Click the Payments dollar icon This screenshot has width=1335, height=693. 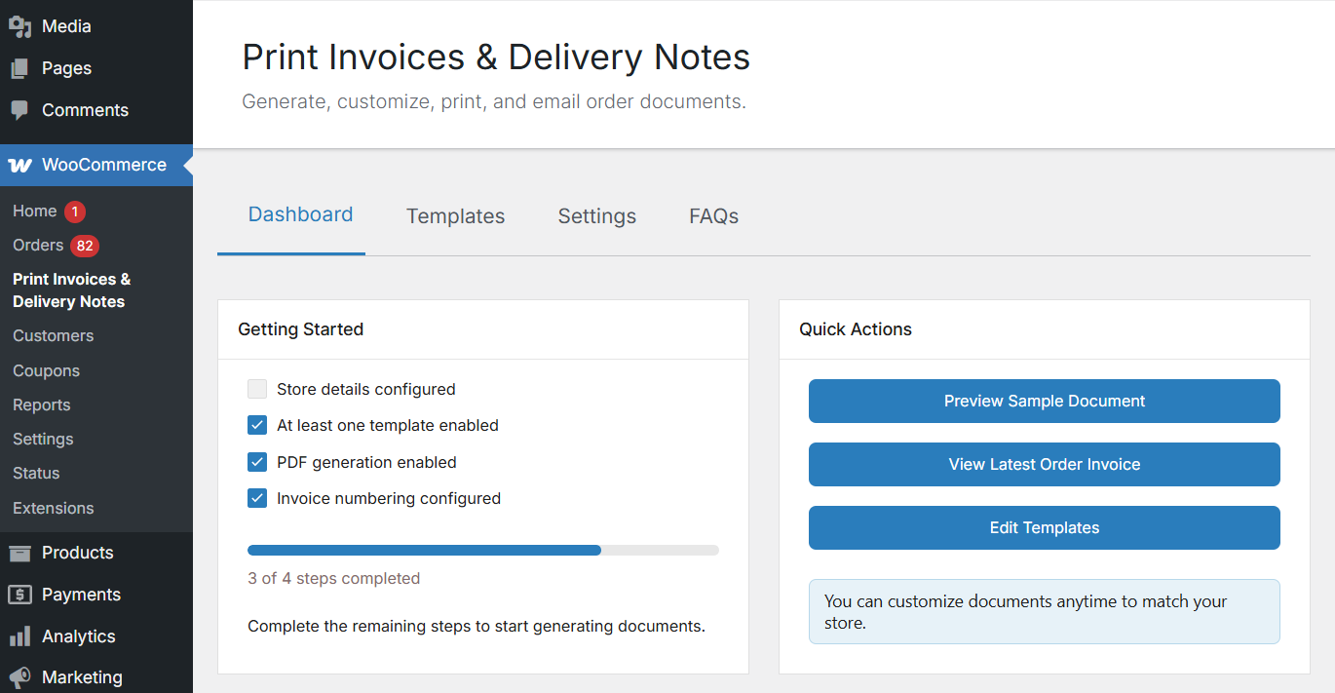pos(19,595)
